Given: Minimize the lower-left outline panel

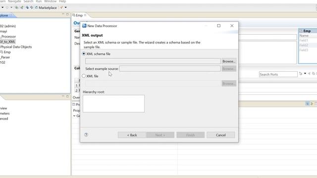Looking at the screenshot, I should [63, 96].
